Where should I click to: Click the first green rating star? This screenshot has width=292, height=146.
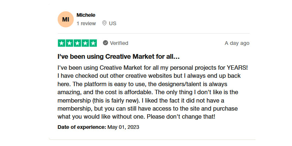62,43
